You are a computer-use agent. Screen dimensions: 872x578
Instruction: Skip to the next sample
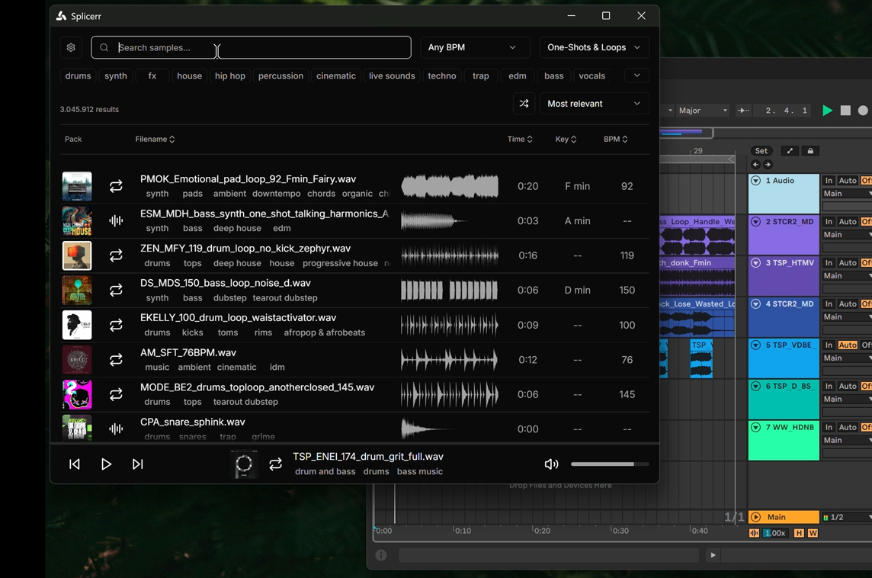point(138,464)
